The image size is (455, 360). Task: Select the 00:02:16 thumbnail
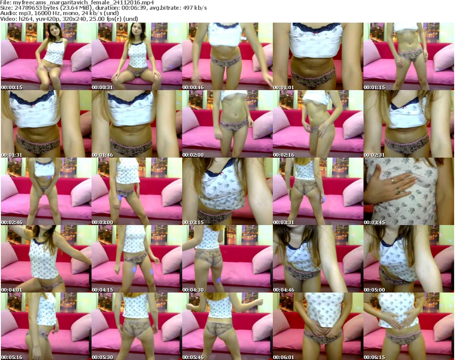318,124
